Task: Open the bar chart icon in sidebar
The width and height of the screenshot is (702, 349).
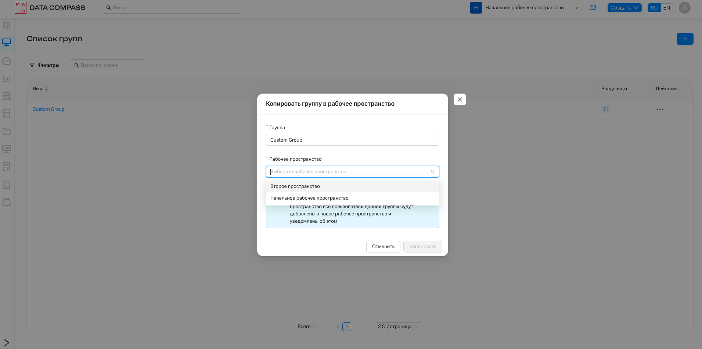Action: (x=7, y=79)
